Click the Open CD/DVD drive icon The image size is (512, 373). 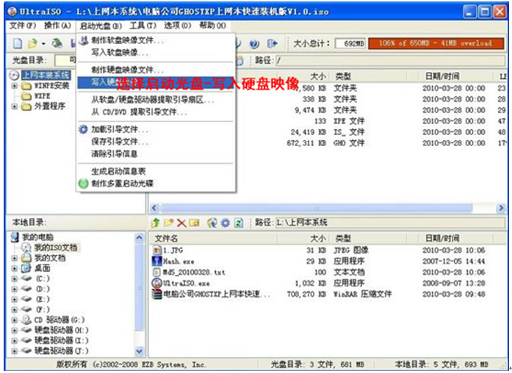[57, 43]
